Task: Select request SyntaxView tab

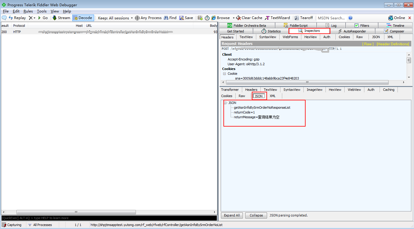Action: [x=268, y=37]
